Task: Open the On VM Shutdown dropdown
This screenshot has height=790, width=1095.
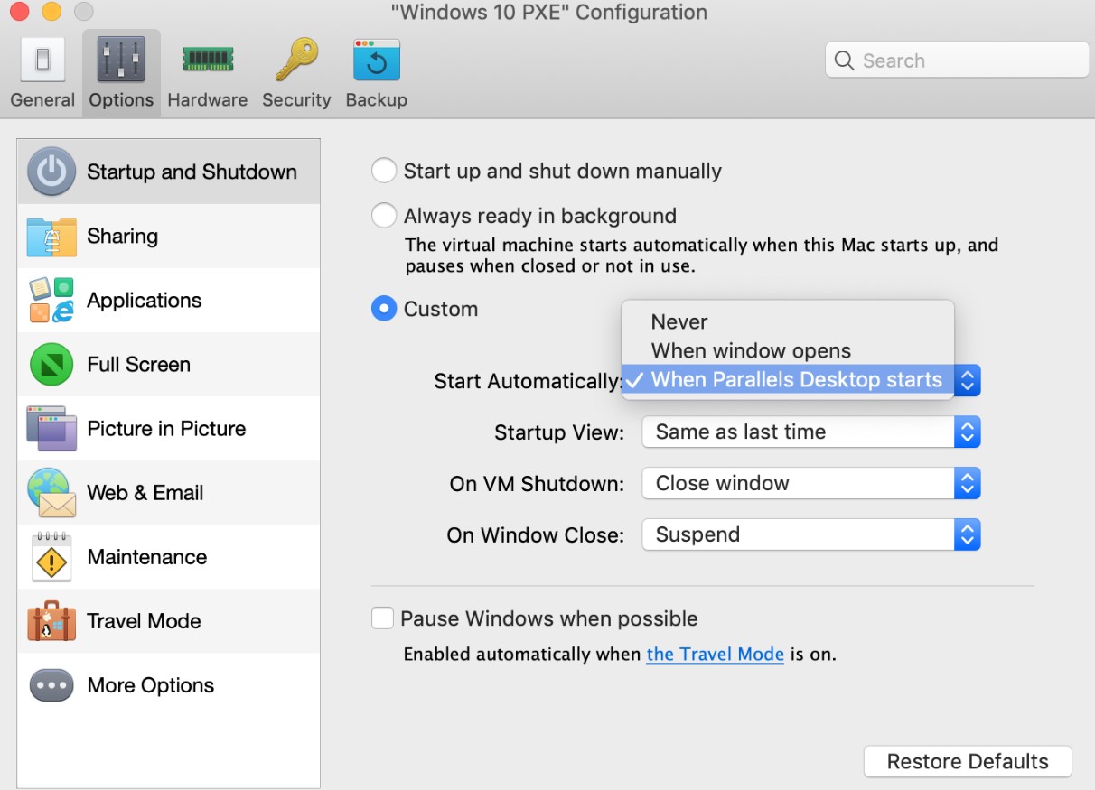Action: click(811, 484)
